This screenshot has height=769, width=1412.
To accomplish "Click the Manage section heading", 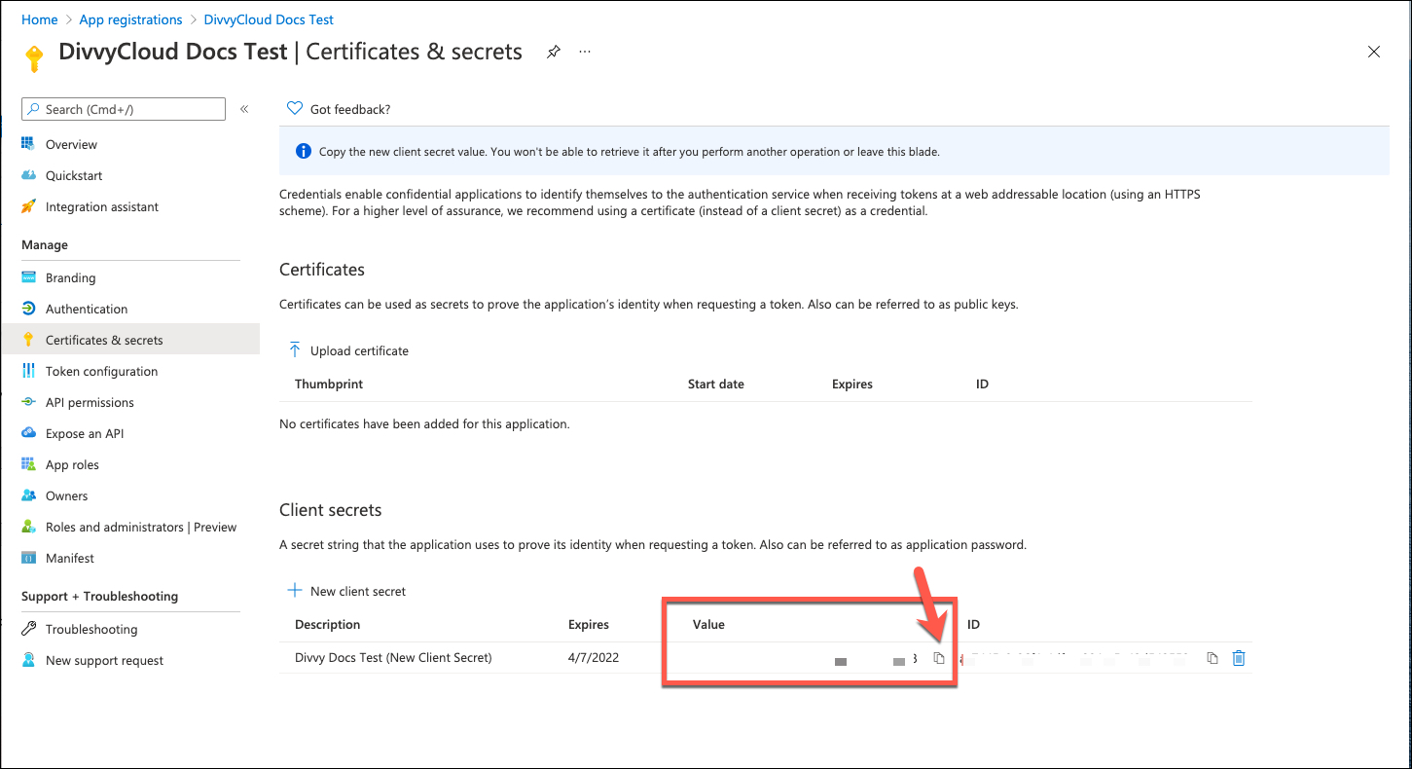I will 45,244.
